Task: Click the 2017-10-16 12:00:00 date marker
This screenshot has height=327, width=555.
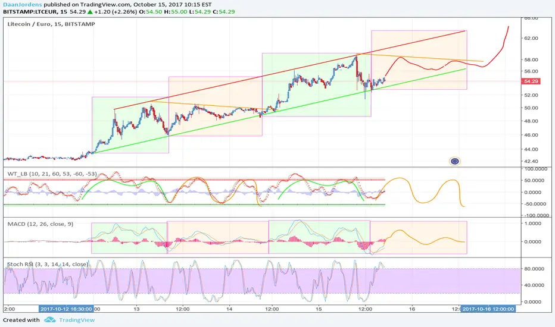Action: tap(488, 309)
